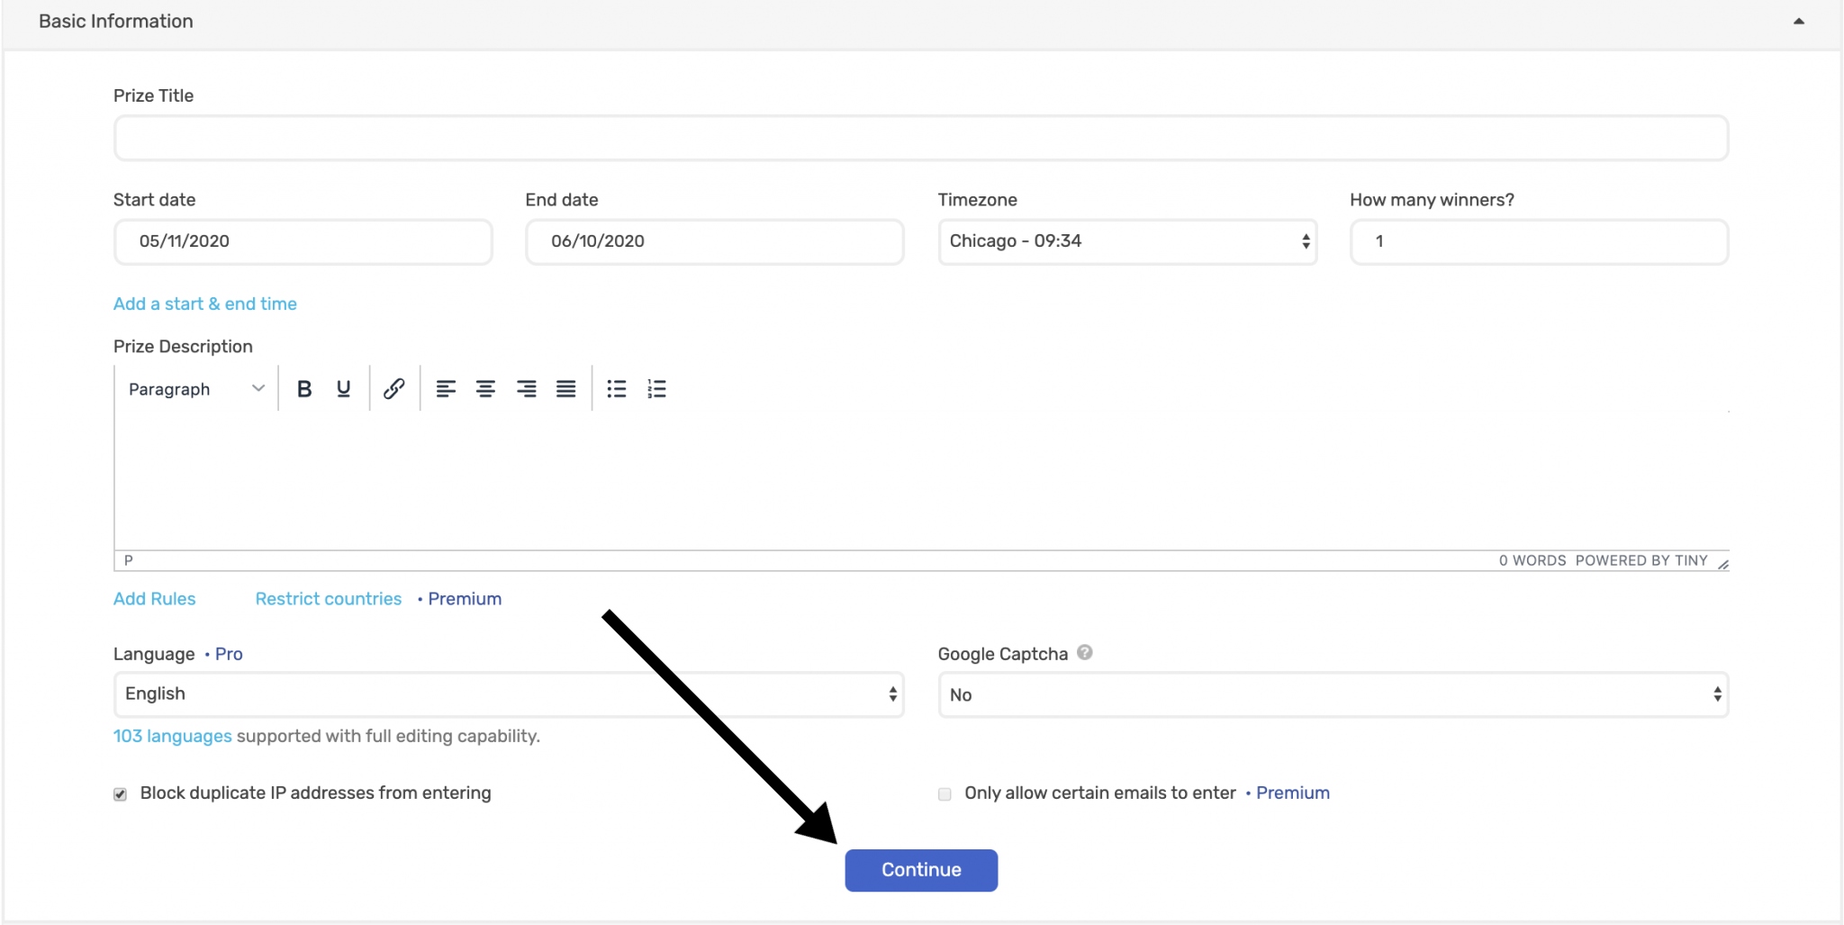Click inside the Prize Title field
Screen dimensions: 1844x925
(x=920, y=138)
